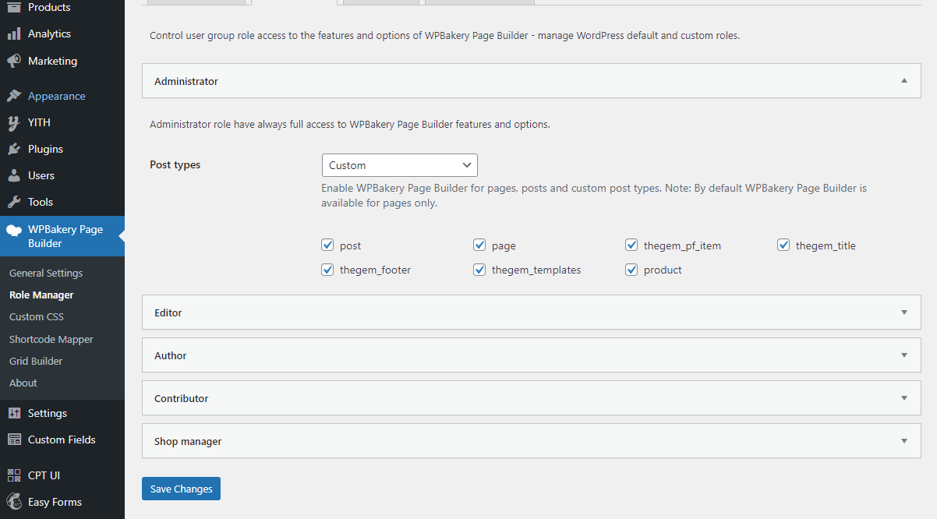Expand the Author role arrow
This screenshot has width=937, height=519.
tap(904, 355)
